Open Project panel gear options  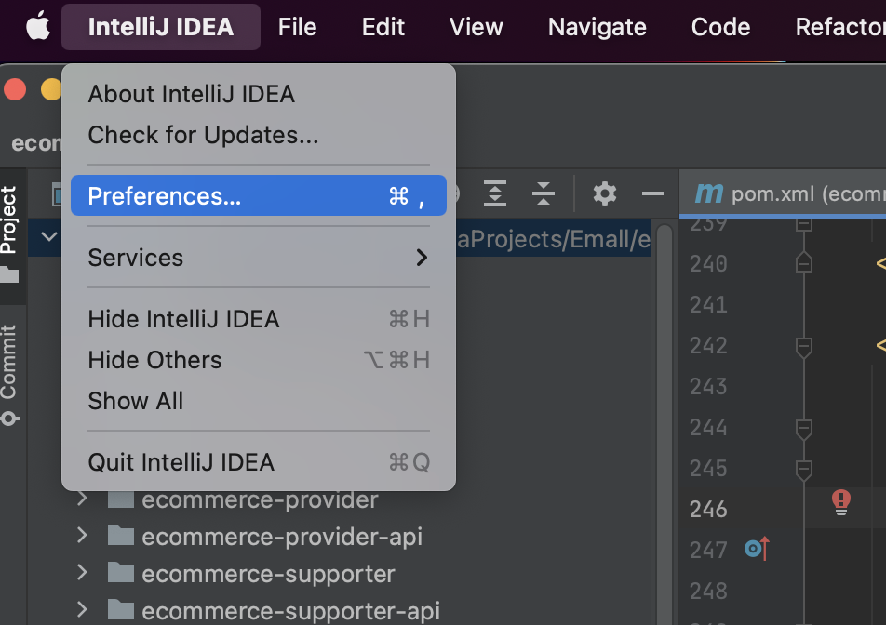(x=605, y=193)
